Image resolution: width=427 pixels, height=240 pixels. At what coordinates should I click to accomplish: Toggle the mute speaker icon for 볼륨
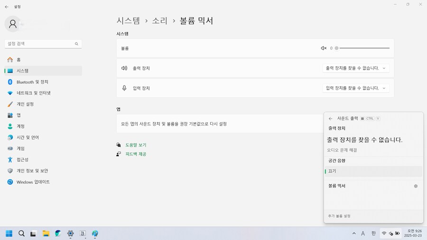[324, 48]
